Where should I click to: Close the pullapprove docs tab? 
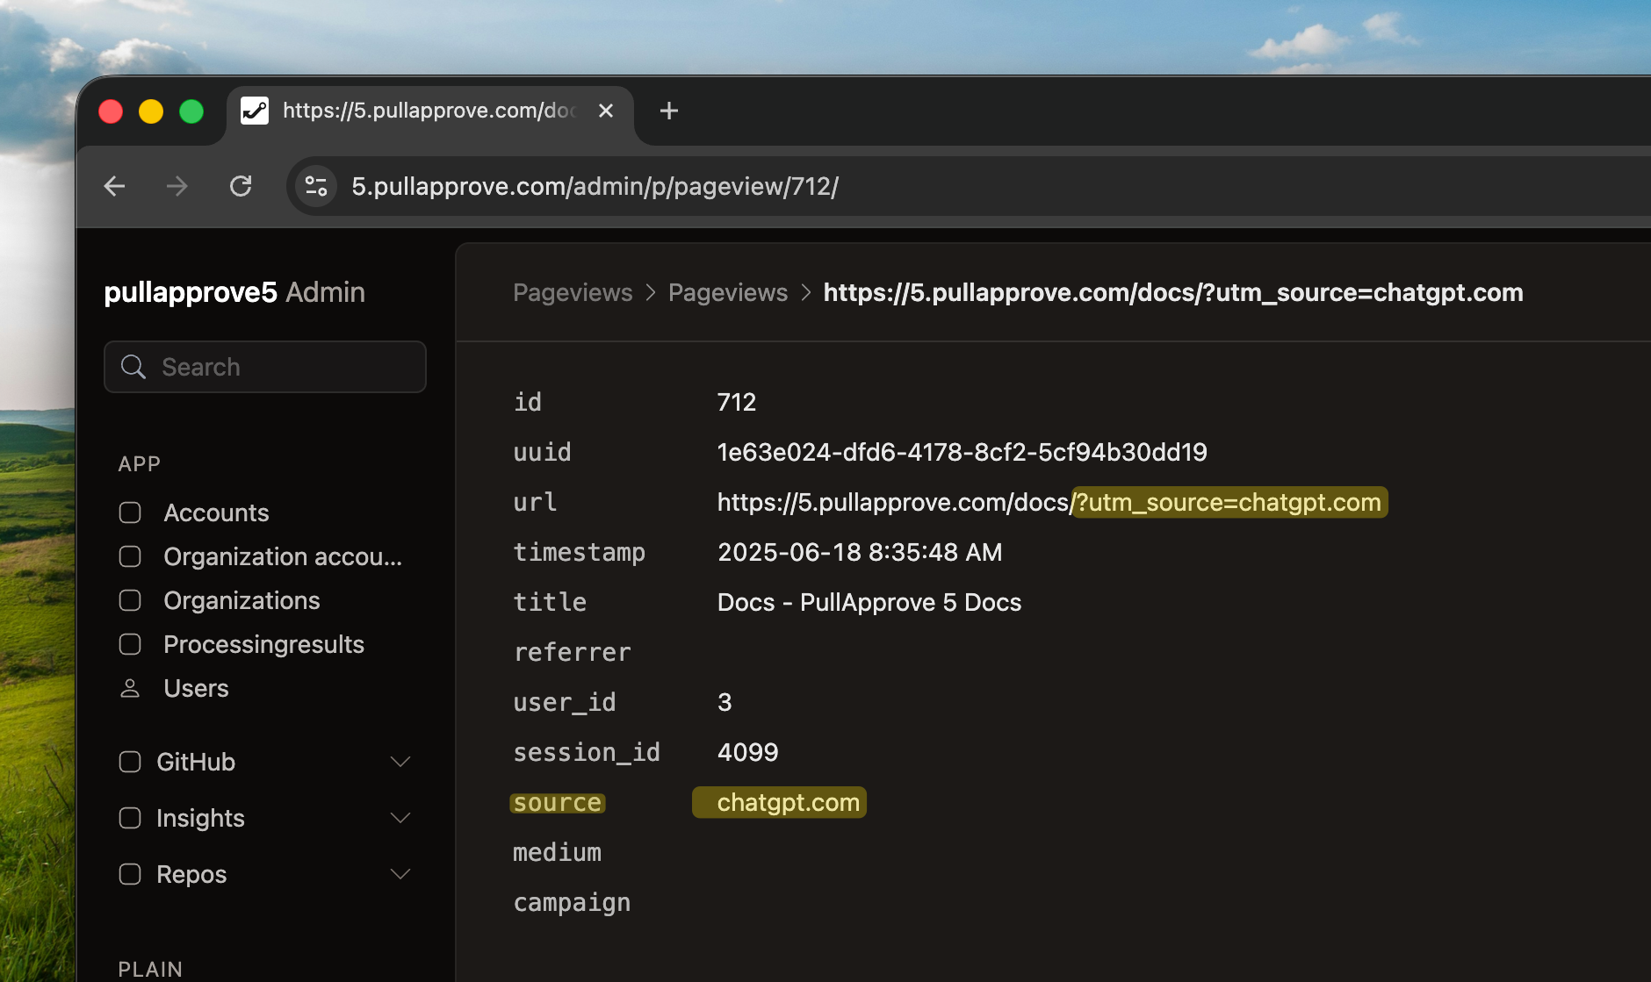605,111
